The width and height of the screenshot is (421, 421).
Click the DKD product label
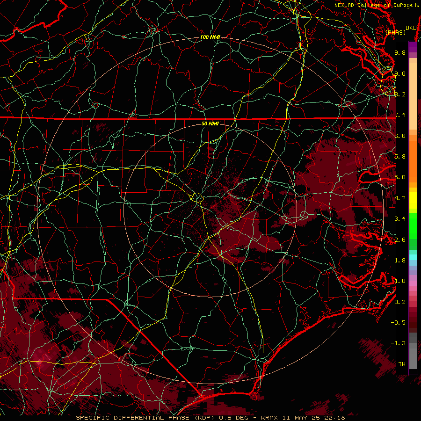[x=411, y=28]
